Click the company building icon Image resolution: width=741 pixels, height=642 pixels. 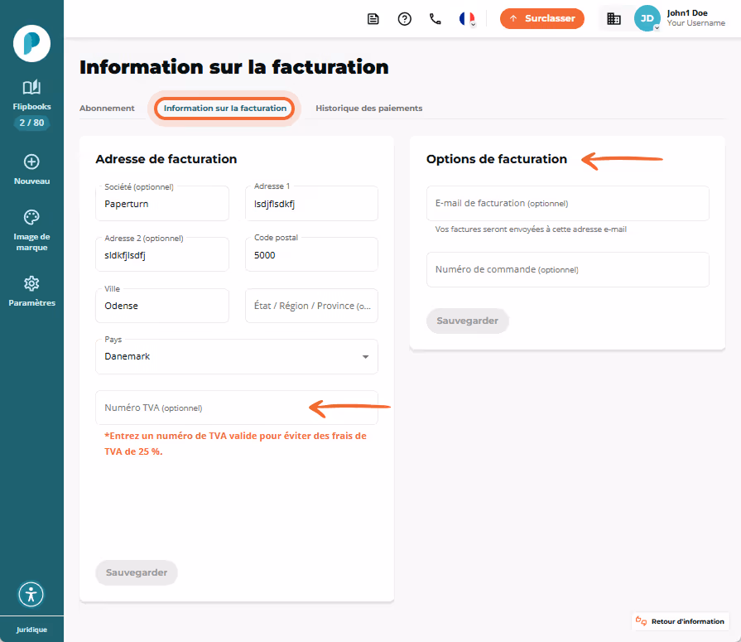point(613,19)
